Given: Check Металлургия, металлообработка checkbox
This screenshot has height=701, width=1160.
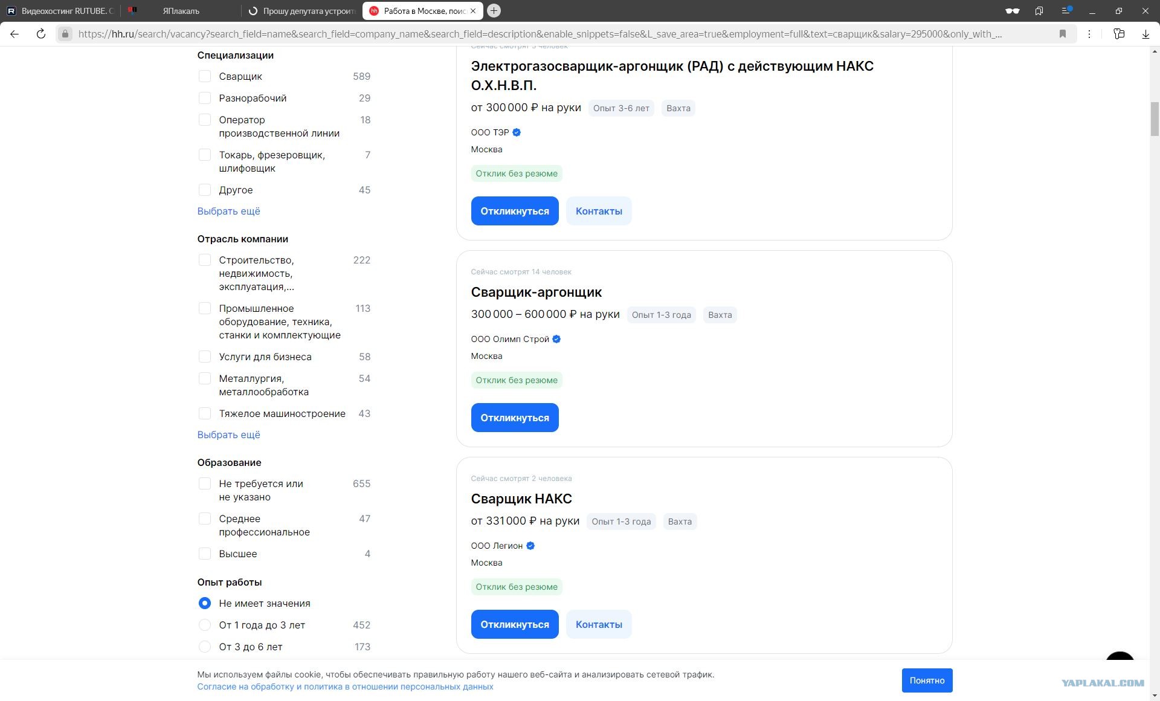Looking at the screenshot, I should (205, 378).
